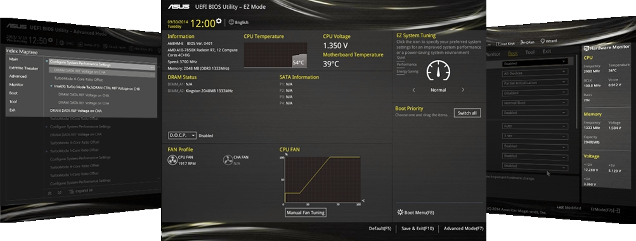Open the Partial Initialization dropdown
636x241 pixels.
pyautogui.click(x=535, y=82)
